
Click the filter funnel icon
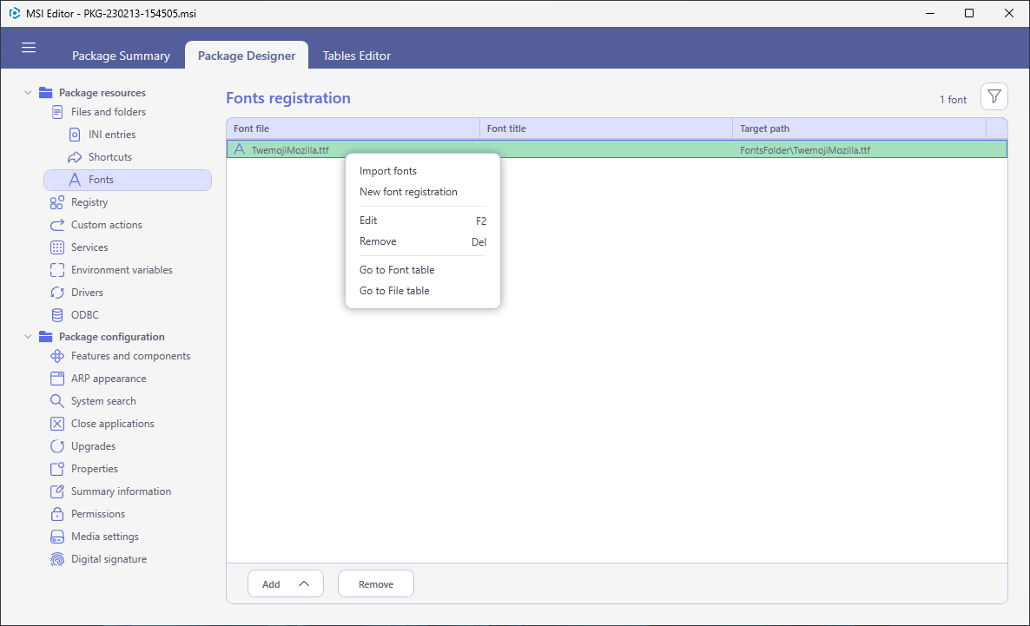(x=994, y=97)
